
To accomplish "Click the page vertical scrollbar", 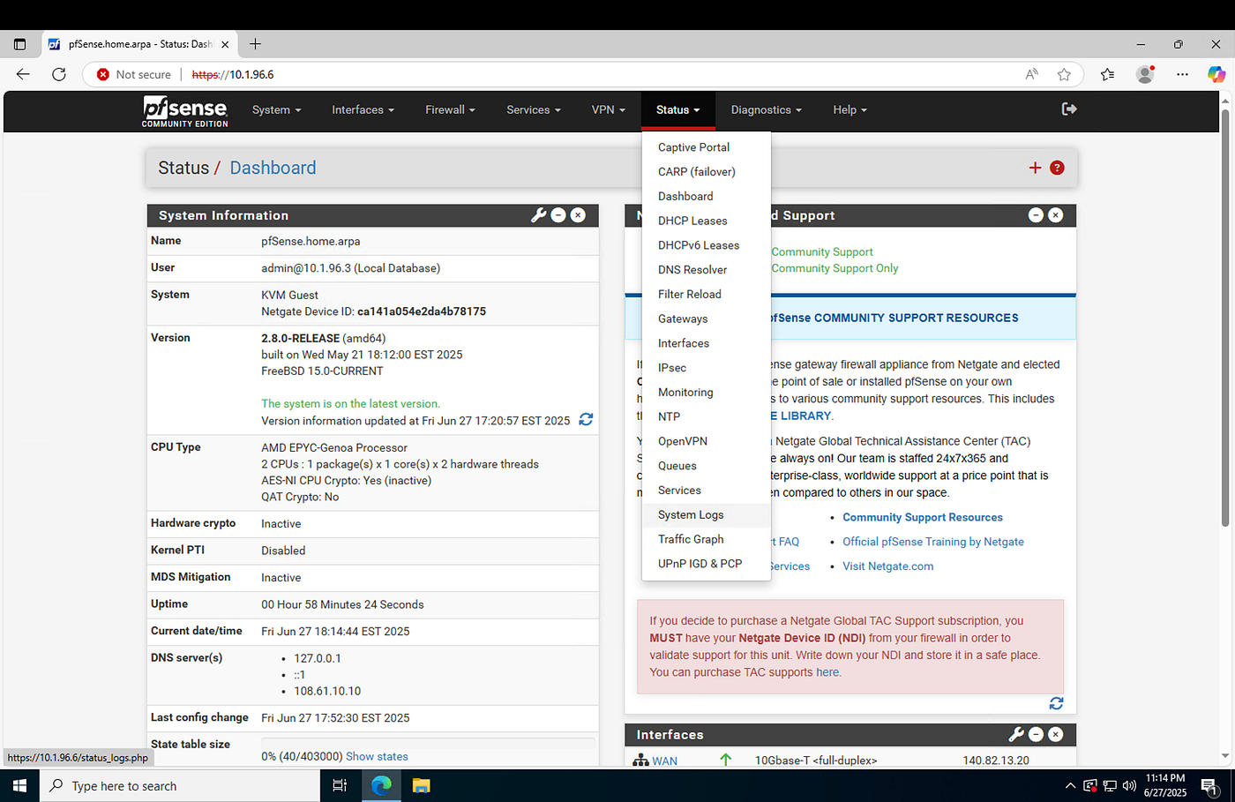I will (x=1225, y=318).
